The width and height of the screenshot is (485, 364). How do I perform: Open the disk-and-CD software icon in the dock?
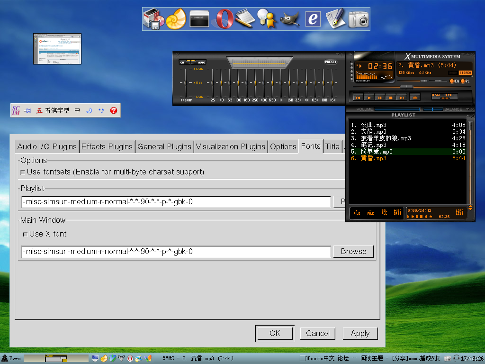click(154, 19)
